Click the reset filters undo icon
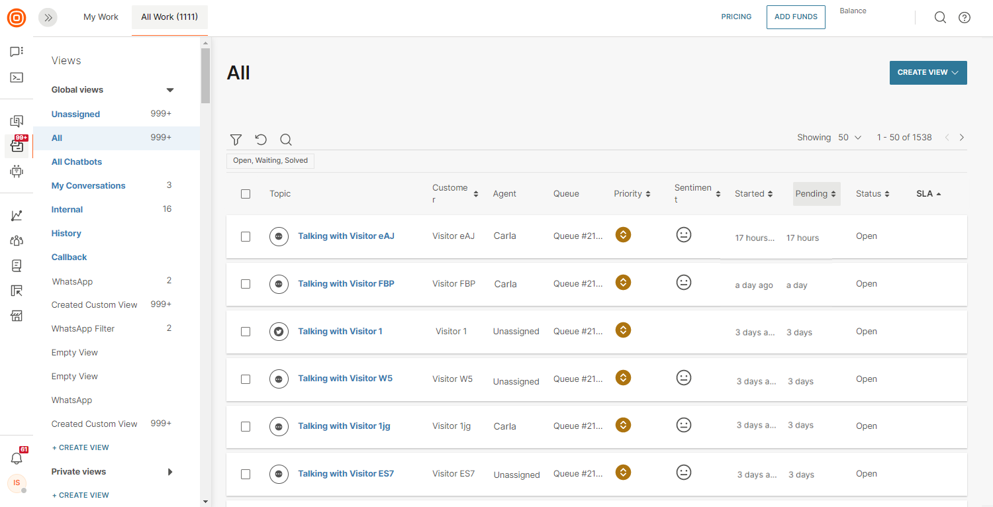 click(261, 140)
